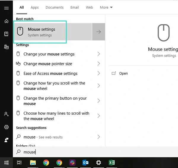Switch to the Documents tab
The width and height of the screenshot is (178, 168).
(x=55, y=7)
